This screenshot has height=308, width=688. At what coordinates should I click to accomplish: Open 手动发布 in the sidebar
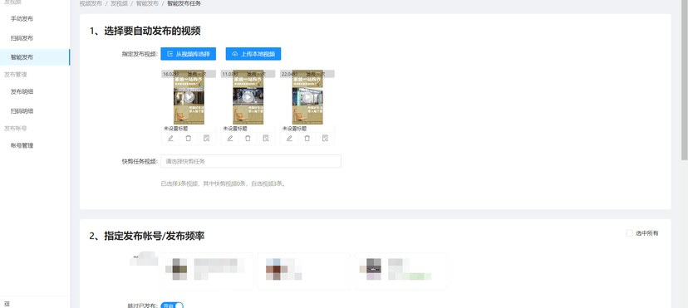(x=22, y=19)
